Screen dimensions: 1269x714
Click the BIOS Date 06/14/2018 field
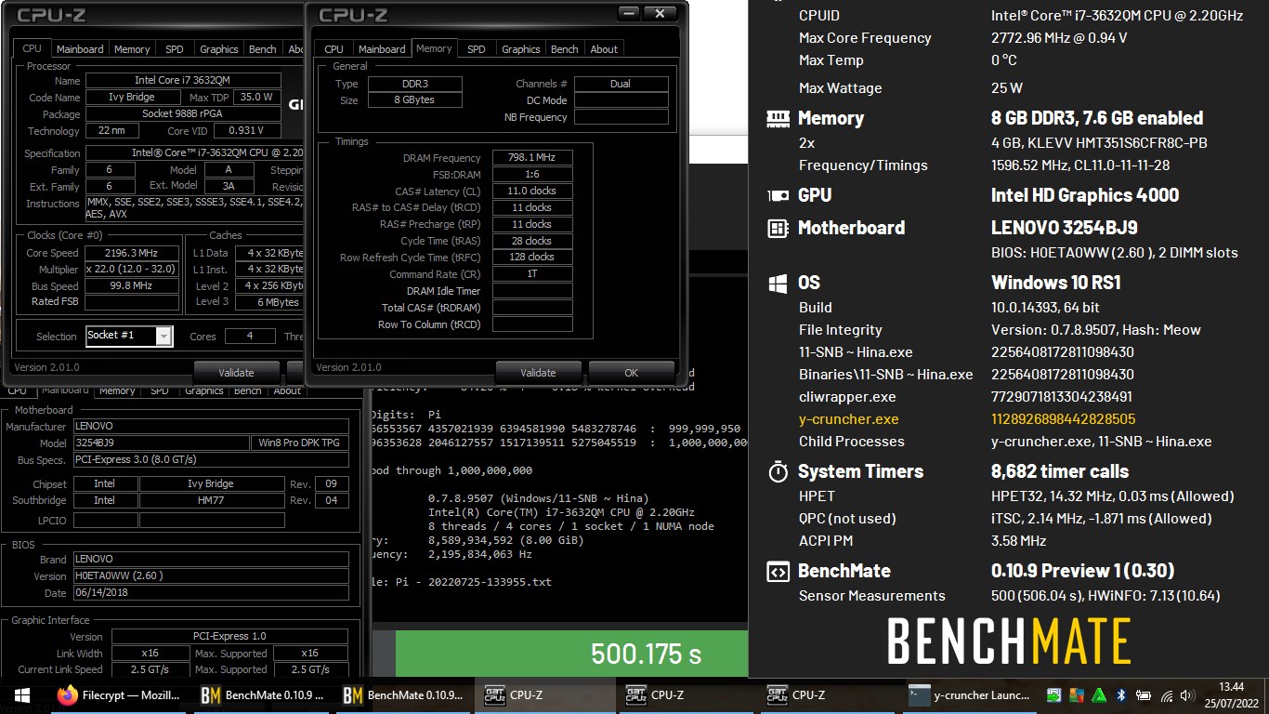tap(211, 592)
